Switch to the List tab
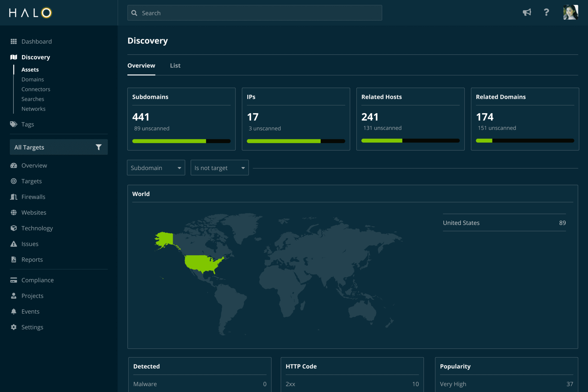Image resolution: width=588 pixels, height=392 pixels. point(175,65)
